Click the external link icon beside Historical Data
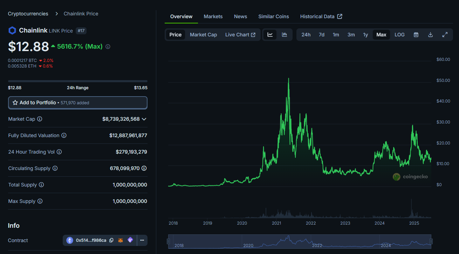The width and height of the screenshot is (459, 254). click(340, 16)
